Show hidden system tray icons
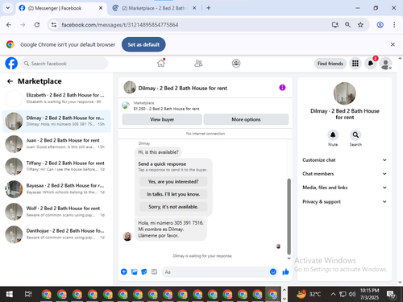This screenshot has width=403, height=302. [x=333, y=294]
